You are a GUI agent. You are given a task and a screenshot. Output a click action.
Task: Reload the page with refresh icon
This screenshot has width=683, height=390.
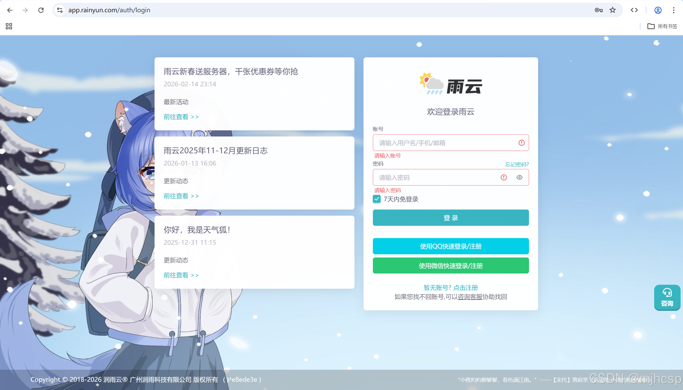point(41,10)
